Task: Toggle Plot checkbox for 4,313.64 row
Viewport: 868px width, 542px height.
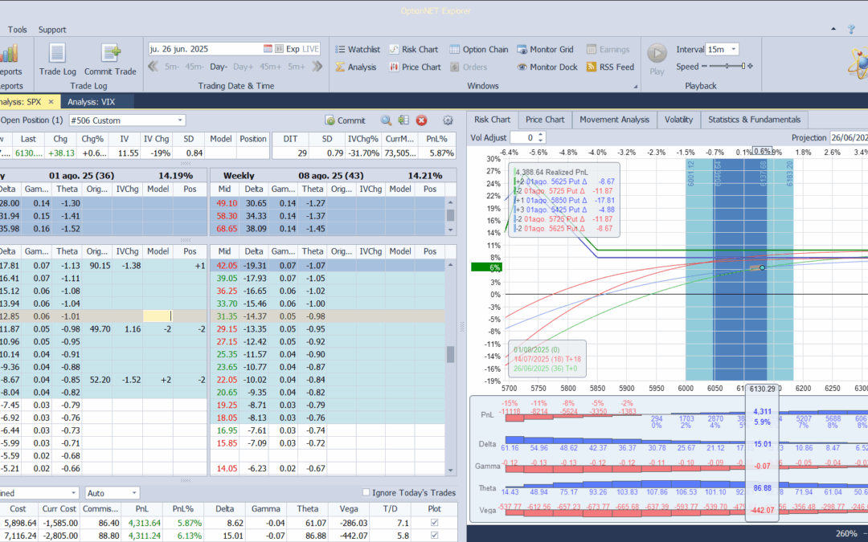Action: (435, 523)
